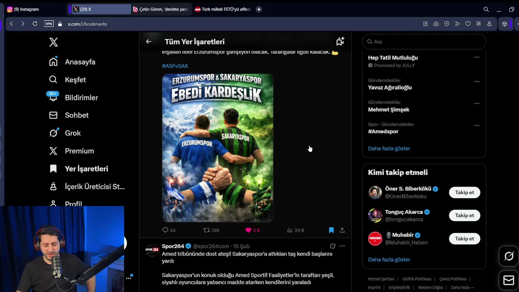Click the Ara search field
519x292 pixels.
424,41
